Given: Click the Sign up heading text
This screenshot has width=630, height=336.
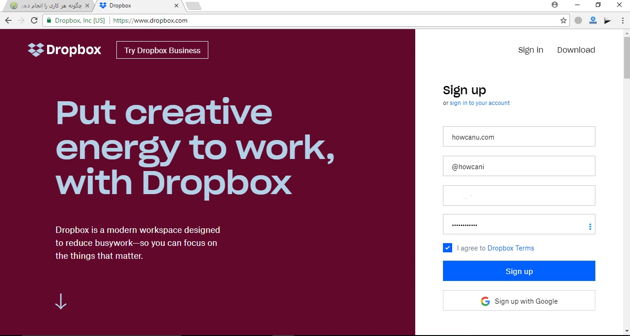Looking at the screenshot, I should (x=465, y=90).
